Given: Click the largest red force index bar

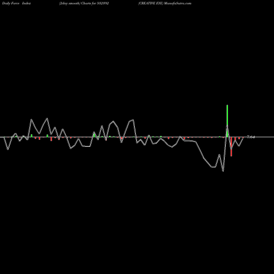Looking at the screenshot, I should click(x=231, y=146).
